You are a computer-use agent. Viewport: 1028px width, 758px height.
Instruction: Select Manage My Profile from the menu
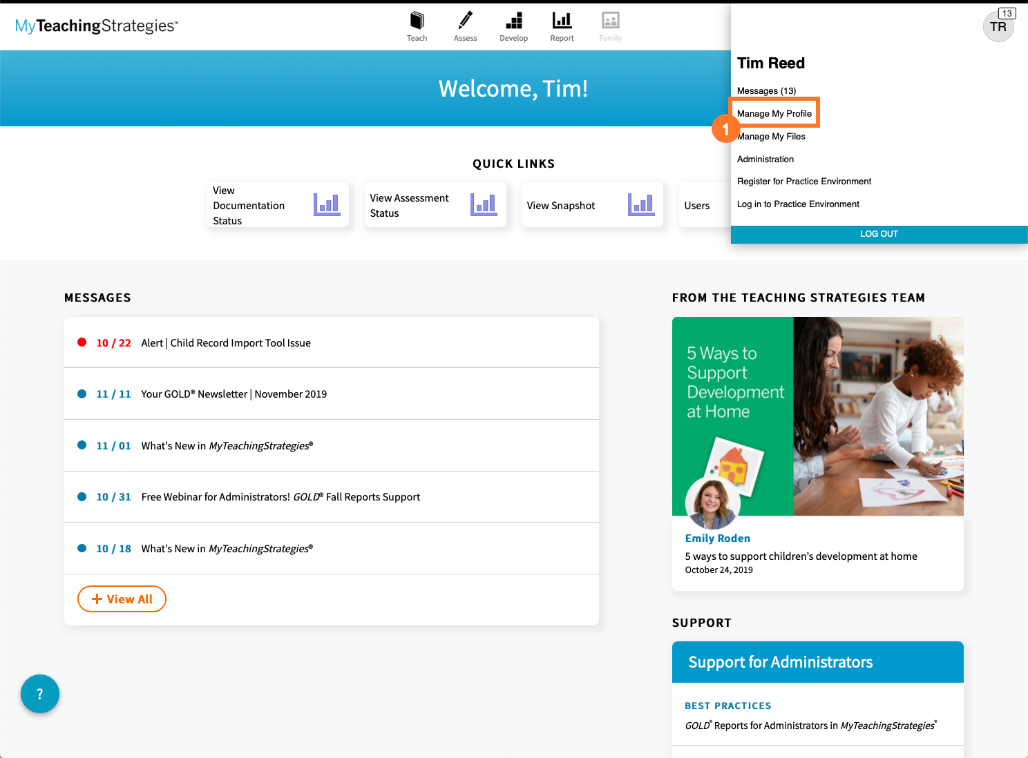click(x=774, y=113)
